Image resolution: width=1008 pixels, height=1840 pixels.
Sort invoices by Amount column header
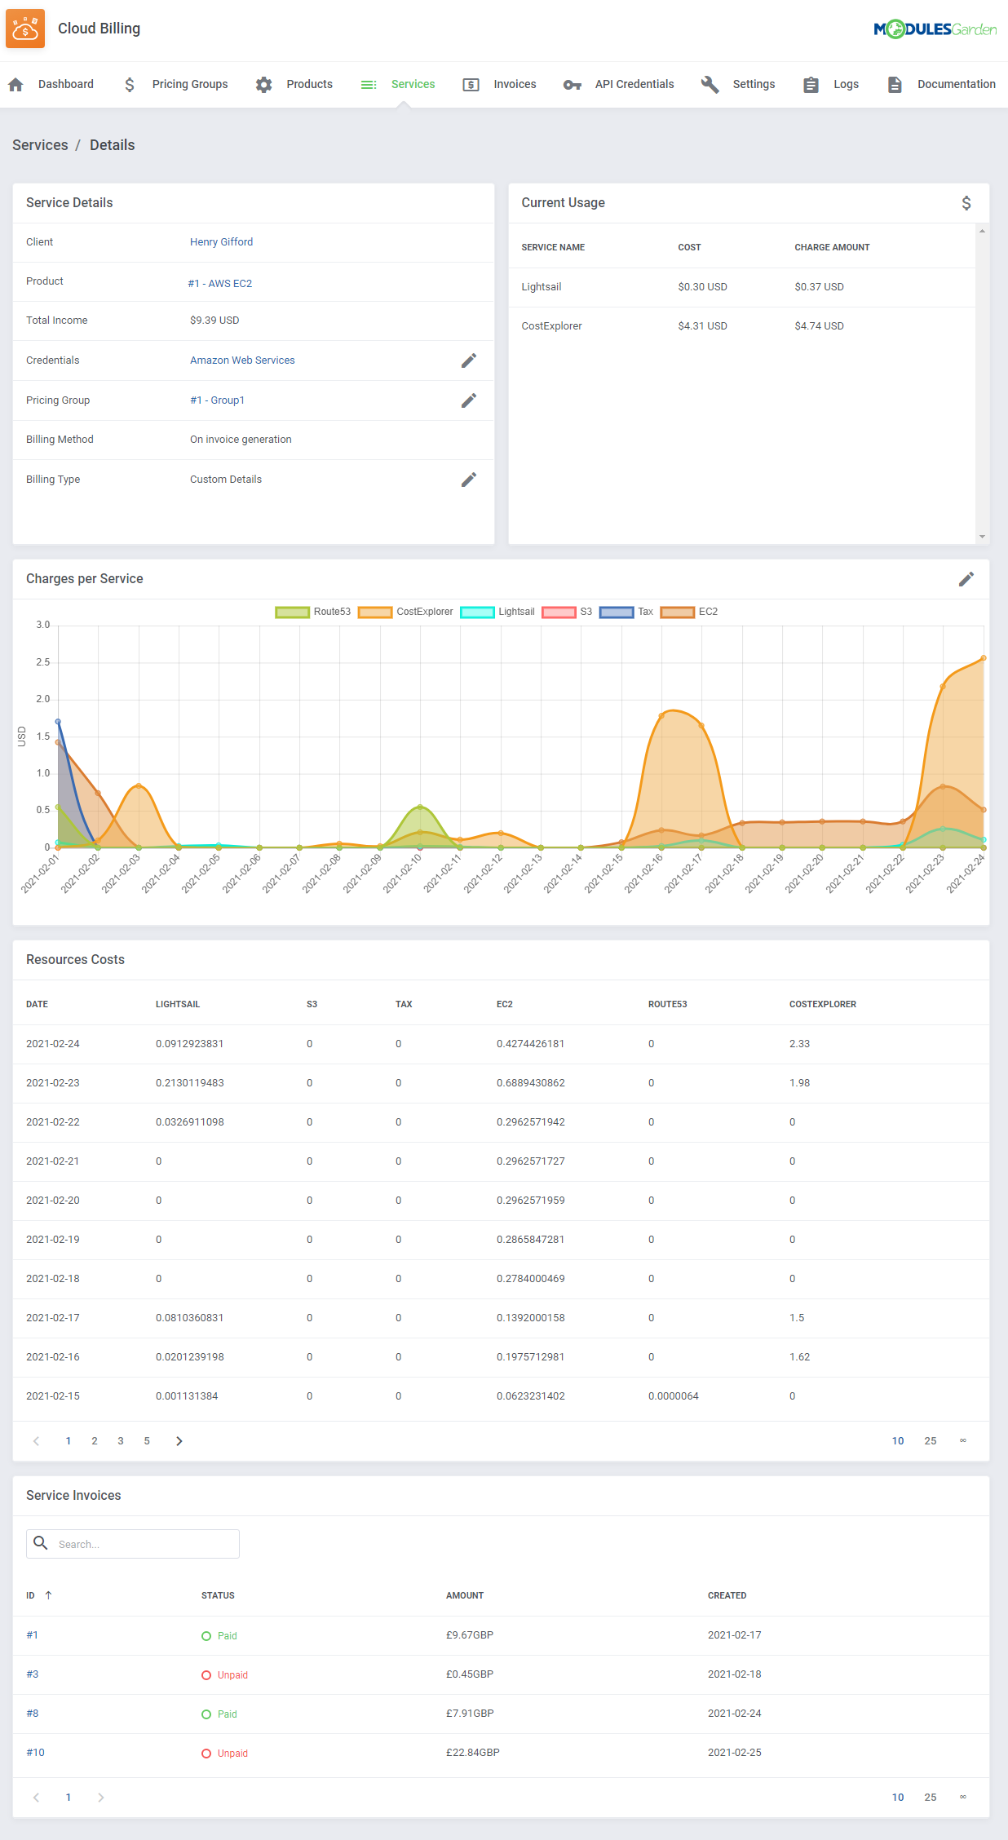coord(465,1595)
